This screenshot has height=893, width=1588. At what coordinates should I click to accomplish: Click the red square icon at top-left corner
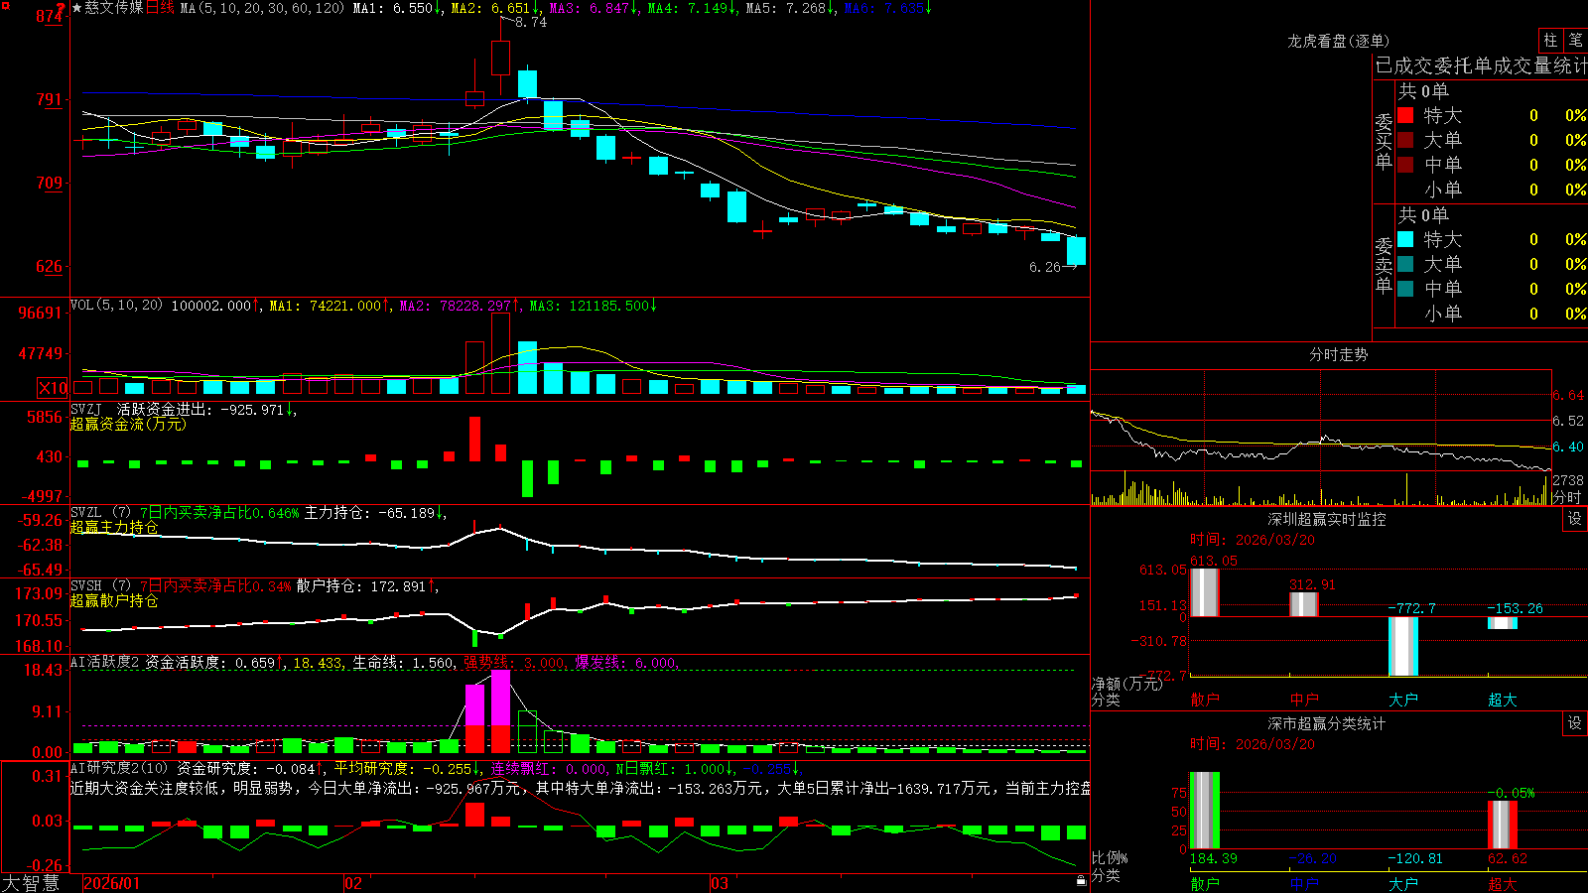[4, 5]
